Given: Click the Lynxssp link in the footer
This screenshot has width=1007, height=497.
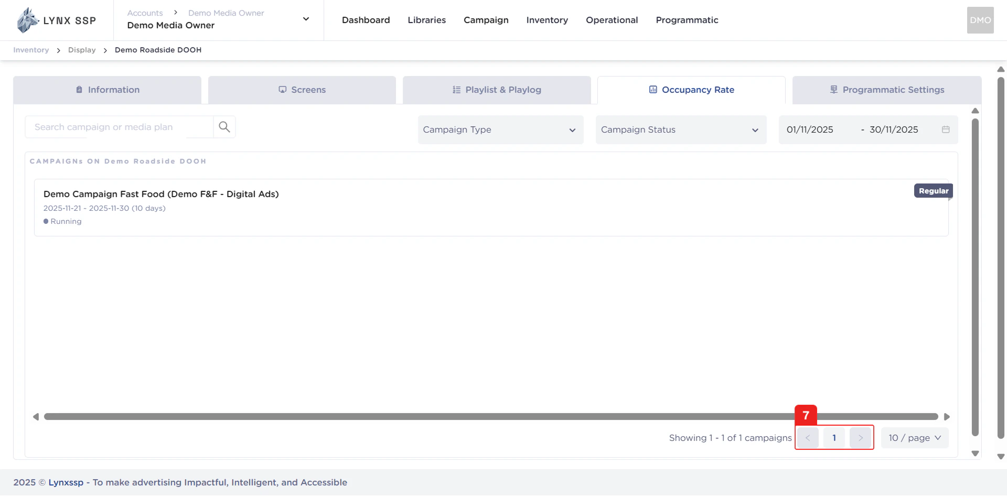Looking at the screenshot, I should pos(66,482).
